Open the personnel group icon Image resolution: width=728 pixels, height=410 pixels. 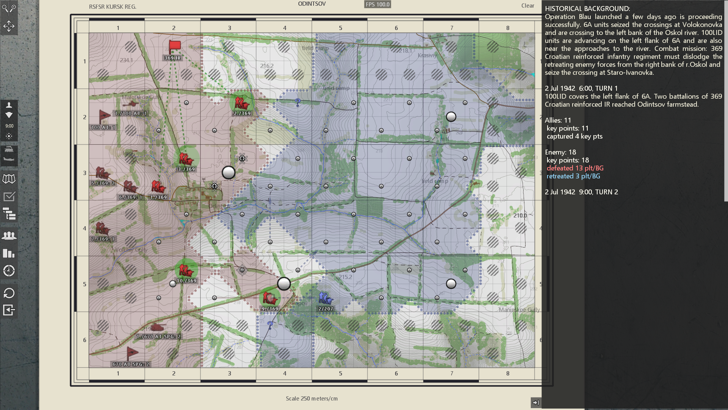9,235
